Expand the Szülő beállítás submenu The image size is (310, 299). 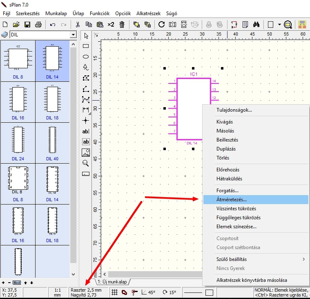point(256,259)
